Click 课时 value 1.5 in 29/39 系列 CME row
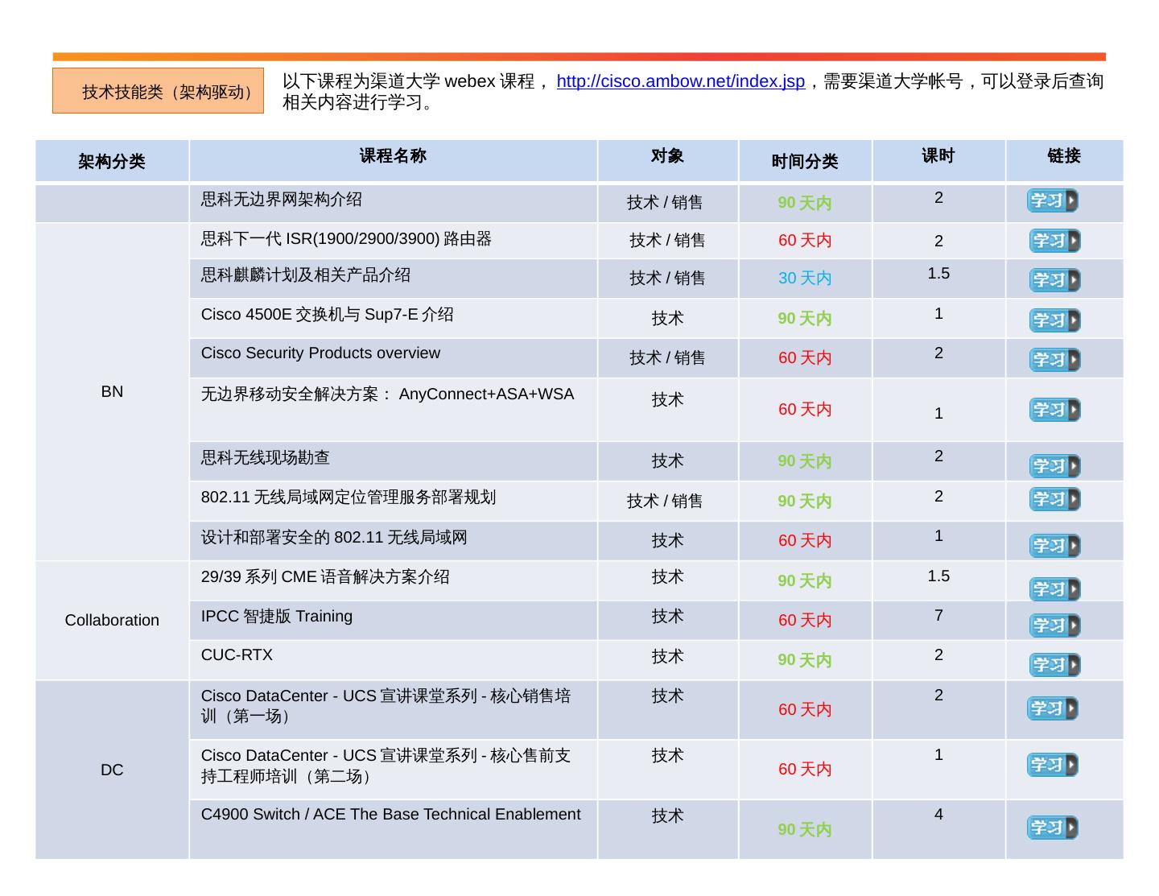The image size is (1159, 896). click(x=938, y=576)
